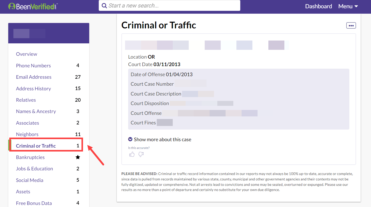Open the Relatives section
The width and height of the screenshot is (371, 207).
[x=26, y=100]
